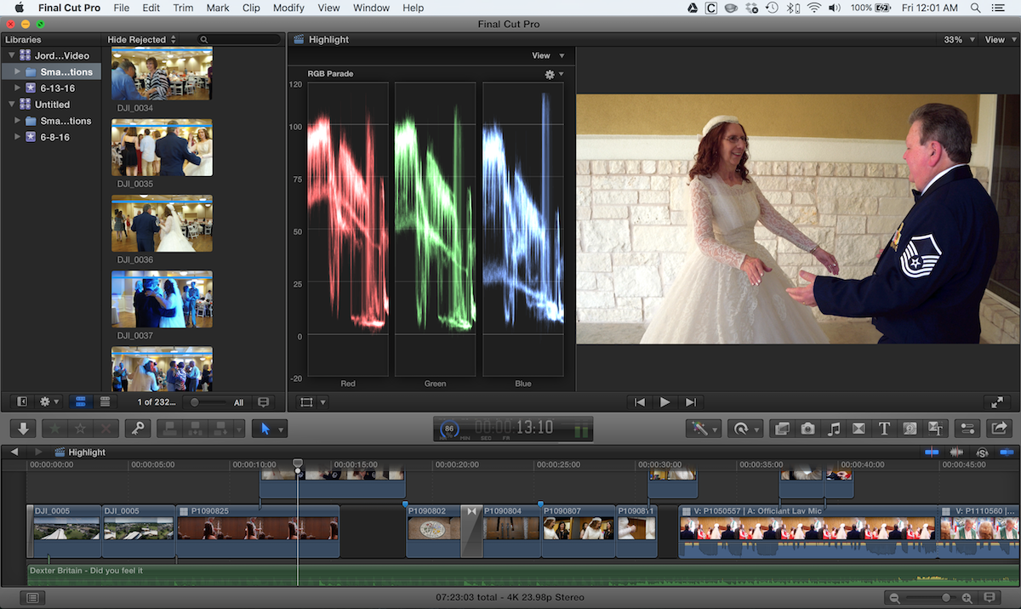Open clip appearance settings icon in timeline

click(990, 598)
